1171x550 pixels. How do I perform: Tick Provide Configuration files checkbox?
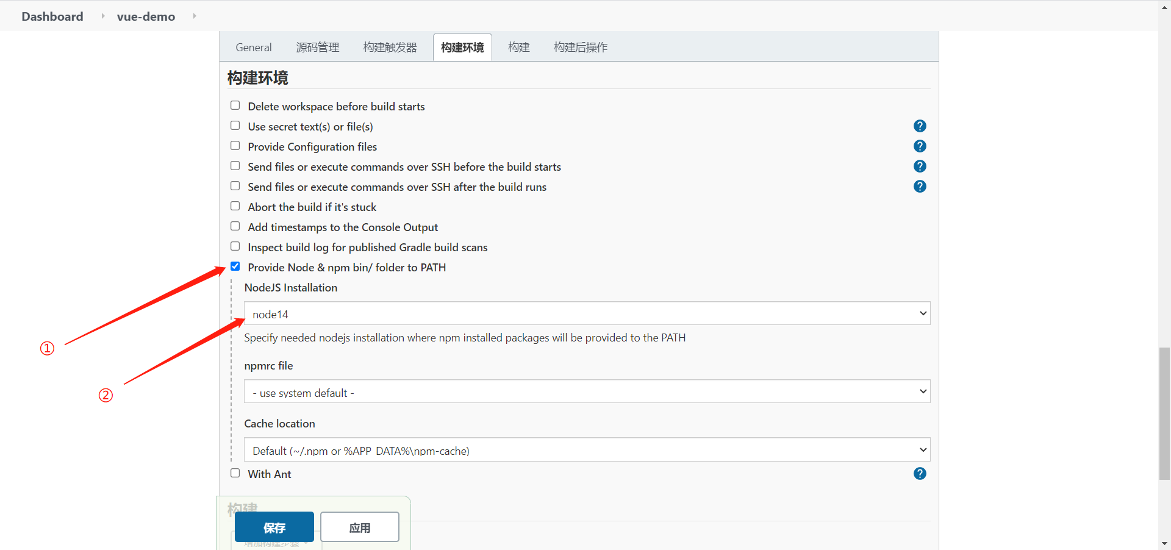coord(235,146)
